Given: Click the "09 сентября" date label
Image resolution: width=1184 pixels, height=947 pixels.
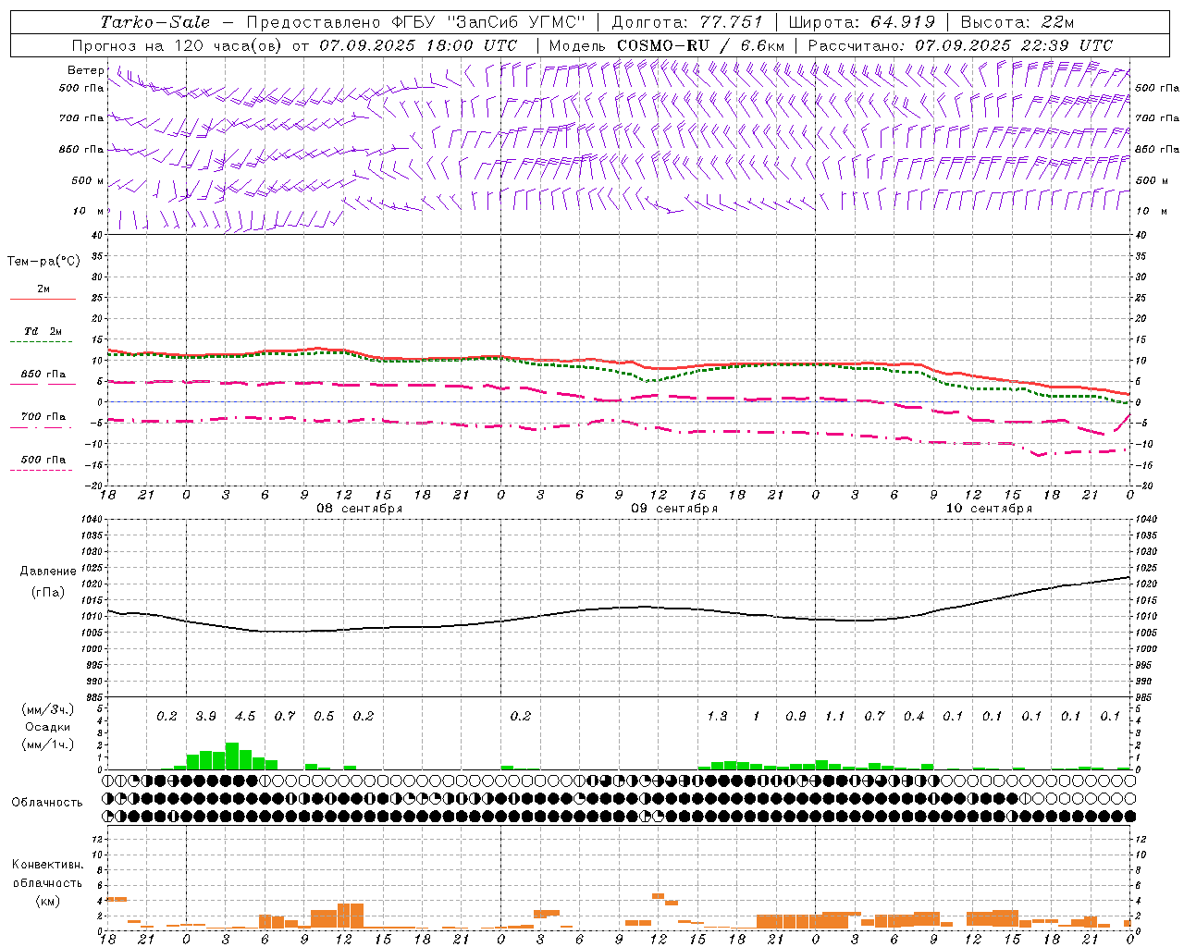Looking at the screenshot, I should point(674,509).
